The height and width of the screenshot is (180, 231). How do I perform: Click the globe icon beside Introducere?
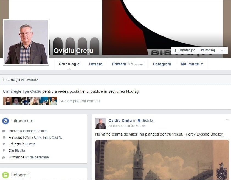[x=5, y=121]
